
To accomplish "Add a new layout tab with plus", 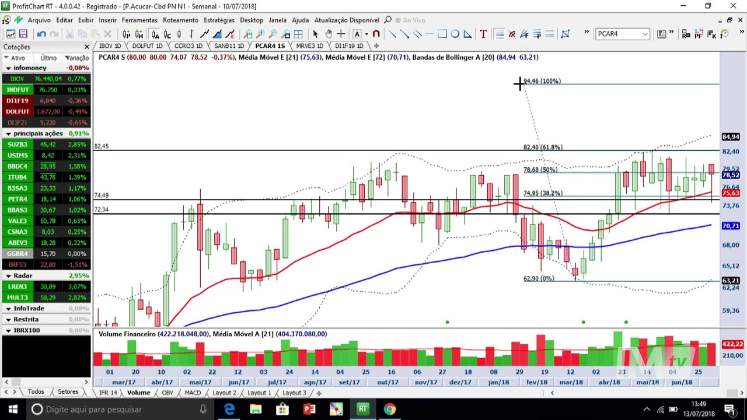I will click(319, 393).
